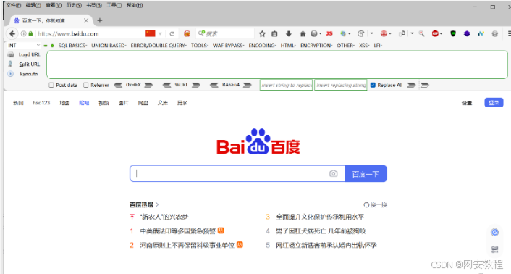
Task: Open the 工具(T) menu
Action: click(x=114, y=5)
